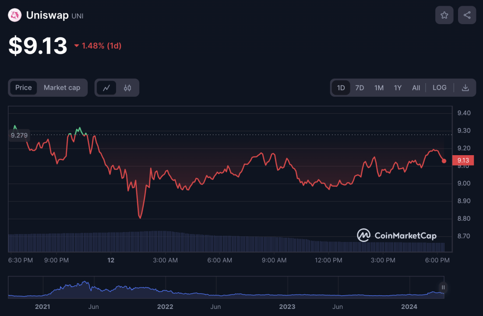Switch to candlestick chart view
The width and height of the screenshot is (483, 316).
pyautogui.click(x=127, y=88)
